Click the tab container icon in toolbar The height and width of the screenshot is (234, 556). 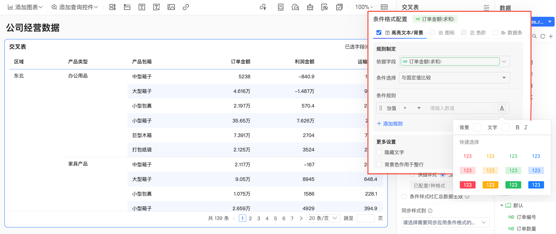pyautogui.click(x=127, y=7)
